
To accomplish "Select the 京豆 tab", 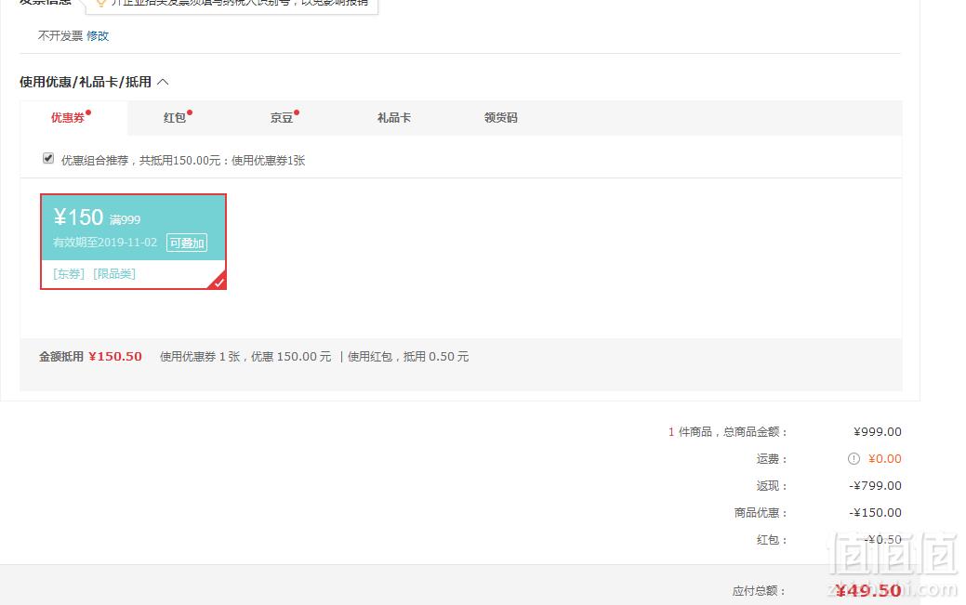I will (282, 117).
